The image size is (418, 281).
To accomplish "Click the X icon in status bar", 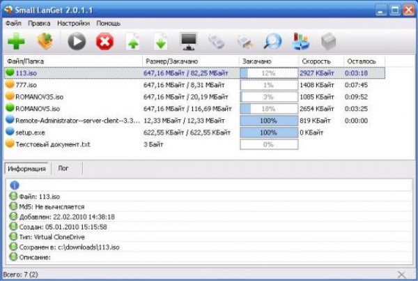I will pyautogui.click(x=401, y=274).
